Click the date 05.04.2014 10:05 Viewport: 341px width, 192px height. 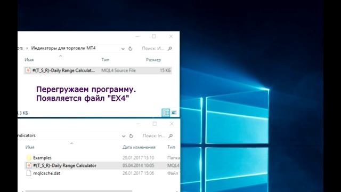(138, 165)
